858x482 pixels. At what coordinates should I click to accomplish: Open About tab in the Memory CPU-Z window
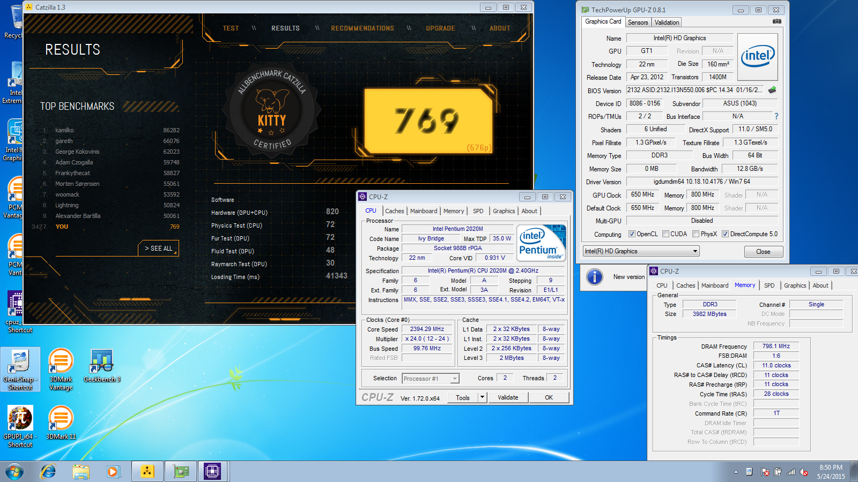(820, 285)
